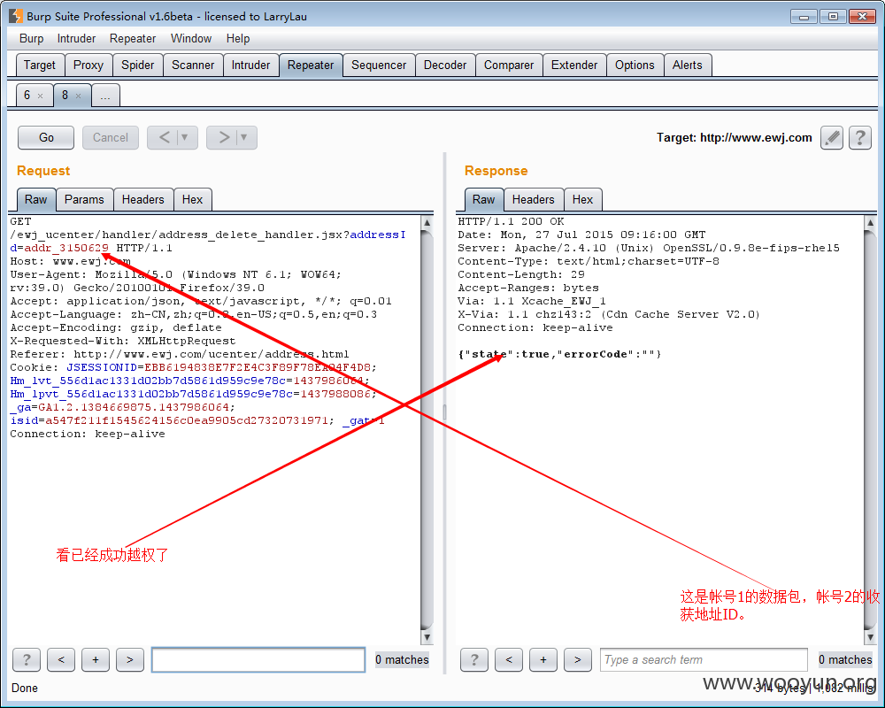Open the Burp menu

32,38
